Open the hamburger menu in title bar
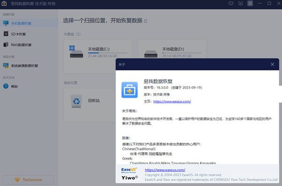Viewport: 282px width, 186px height. pyautogui.click(x=250, y=3)
